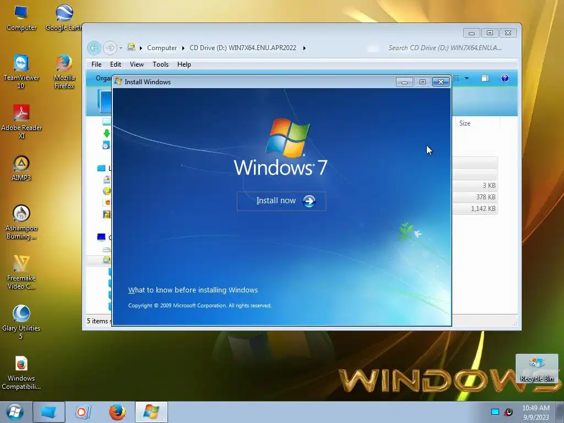Open the Tools menu in Explorer

[160, 64]
